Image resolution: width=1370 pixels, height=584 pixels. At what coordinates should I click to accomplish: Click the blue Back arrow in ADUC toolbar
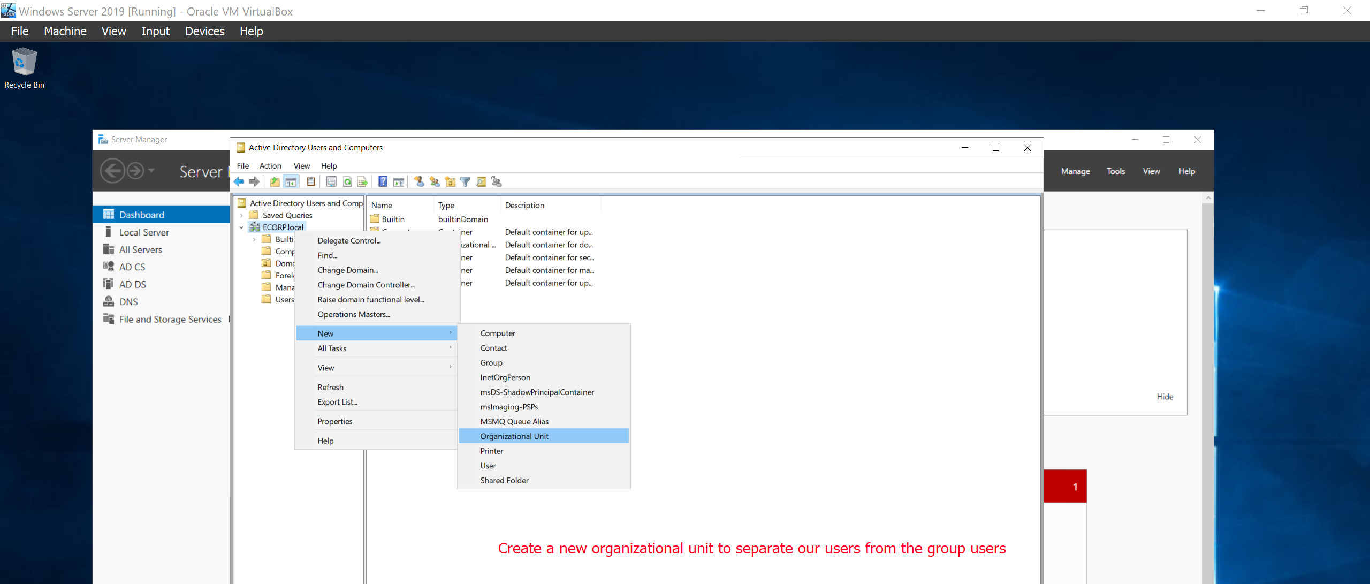click(x=239, y=182)
